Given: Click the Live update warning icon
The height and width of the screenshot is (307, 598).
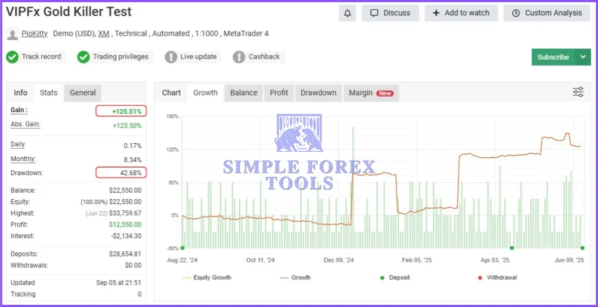Looking at the screenshot, I should coord(171,57).
